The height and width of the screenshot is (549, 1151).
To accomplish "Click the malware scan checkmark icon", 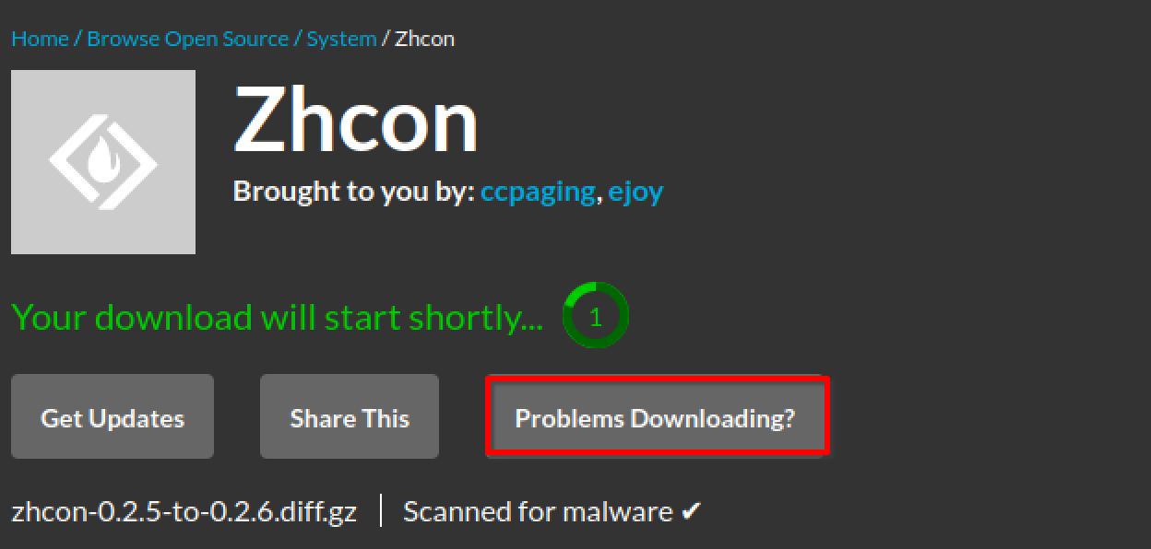I will click(692, 511).
